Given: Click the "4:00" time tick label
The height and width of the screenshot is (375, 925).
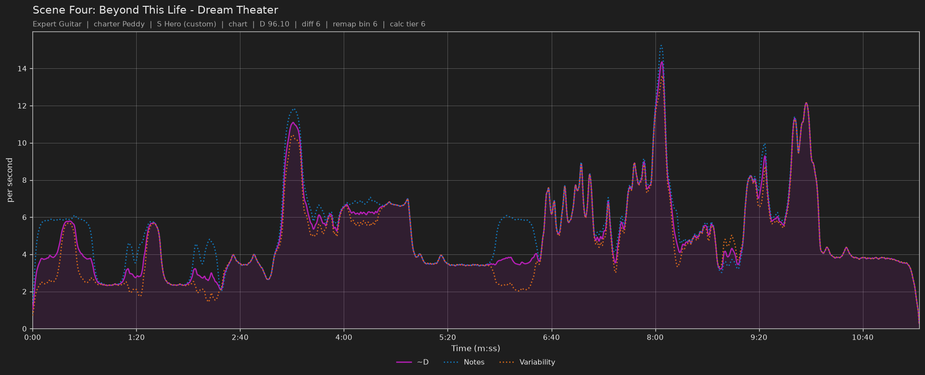Looking at the screenshot, I should 344,338.
